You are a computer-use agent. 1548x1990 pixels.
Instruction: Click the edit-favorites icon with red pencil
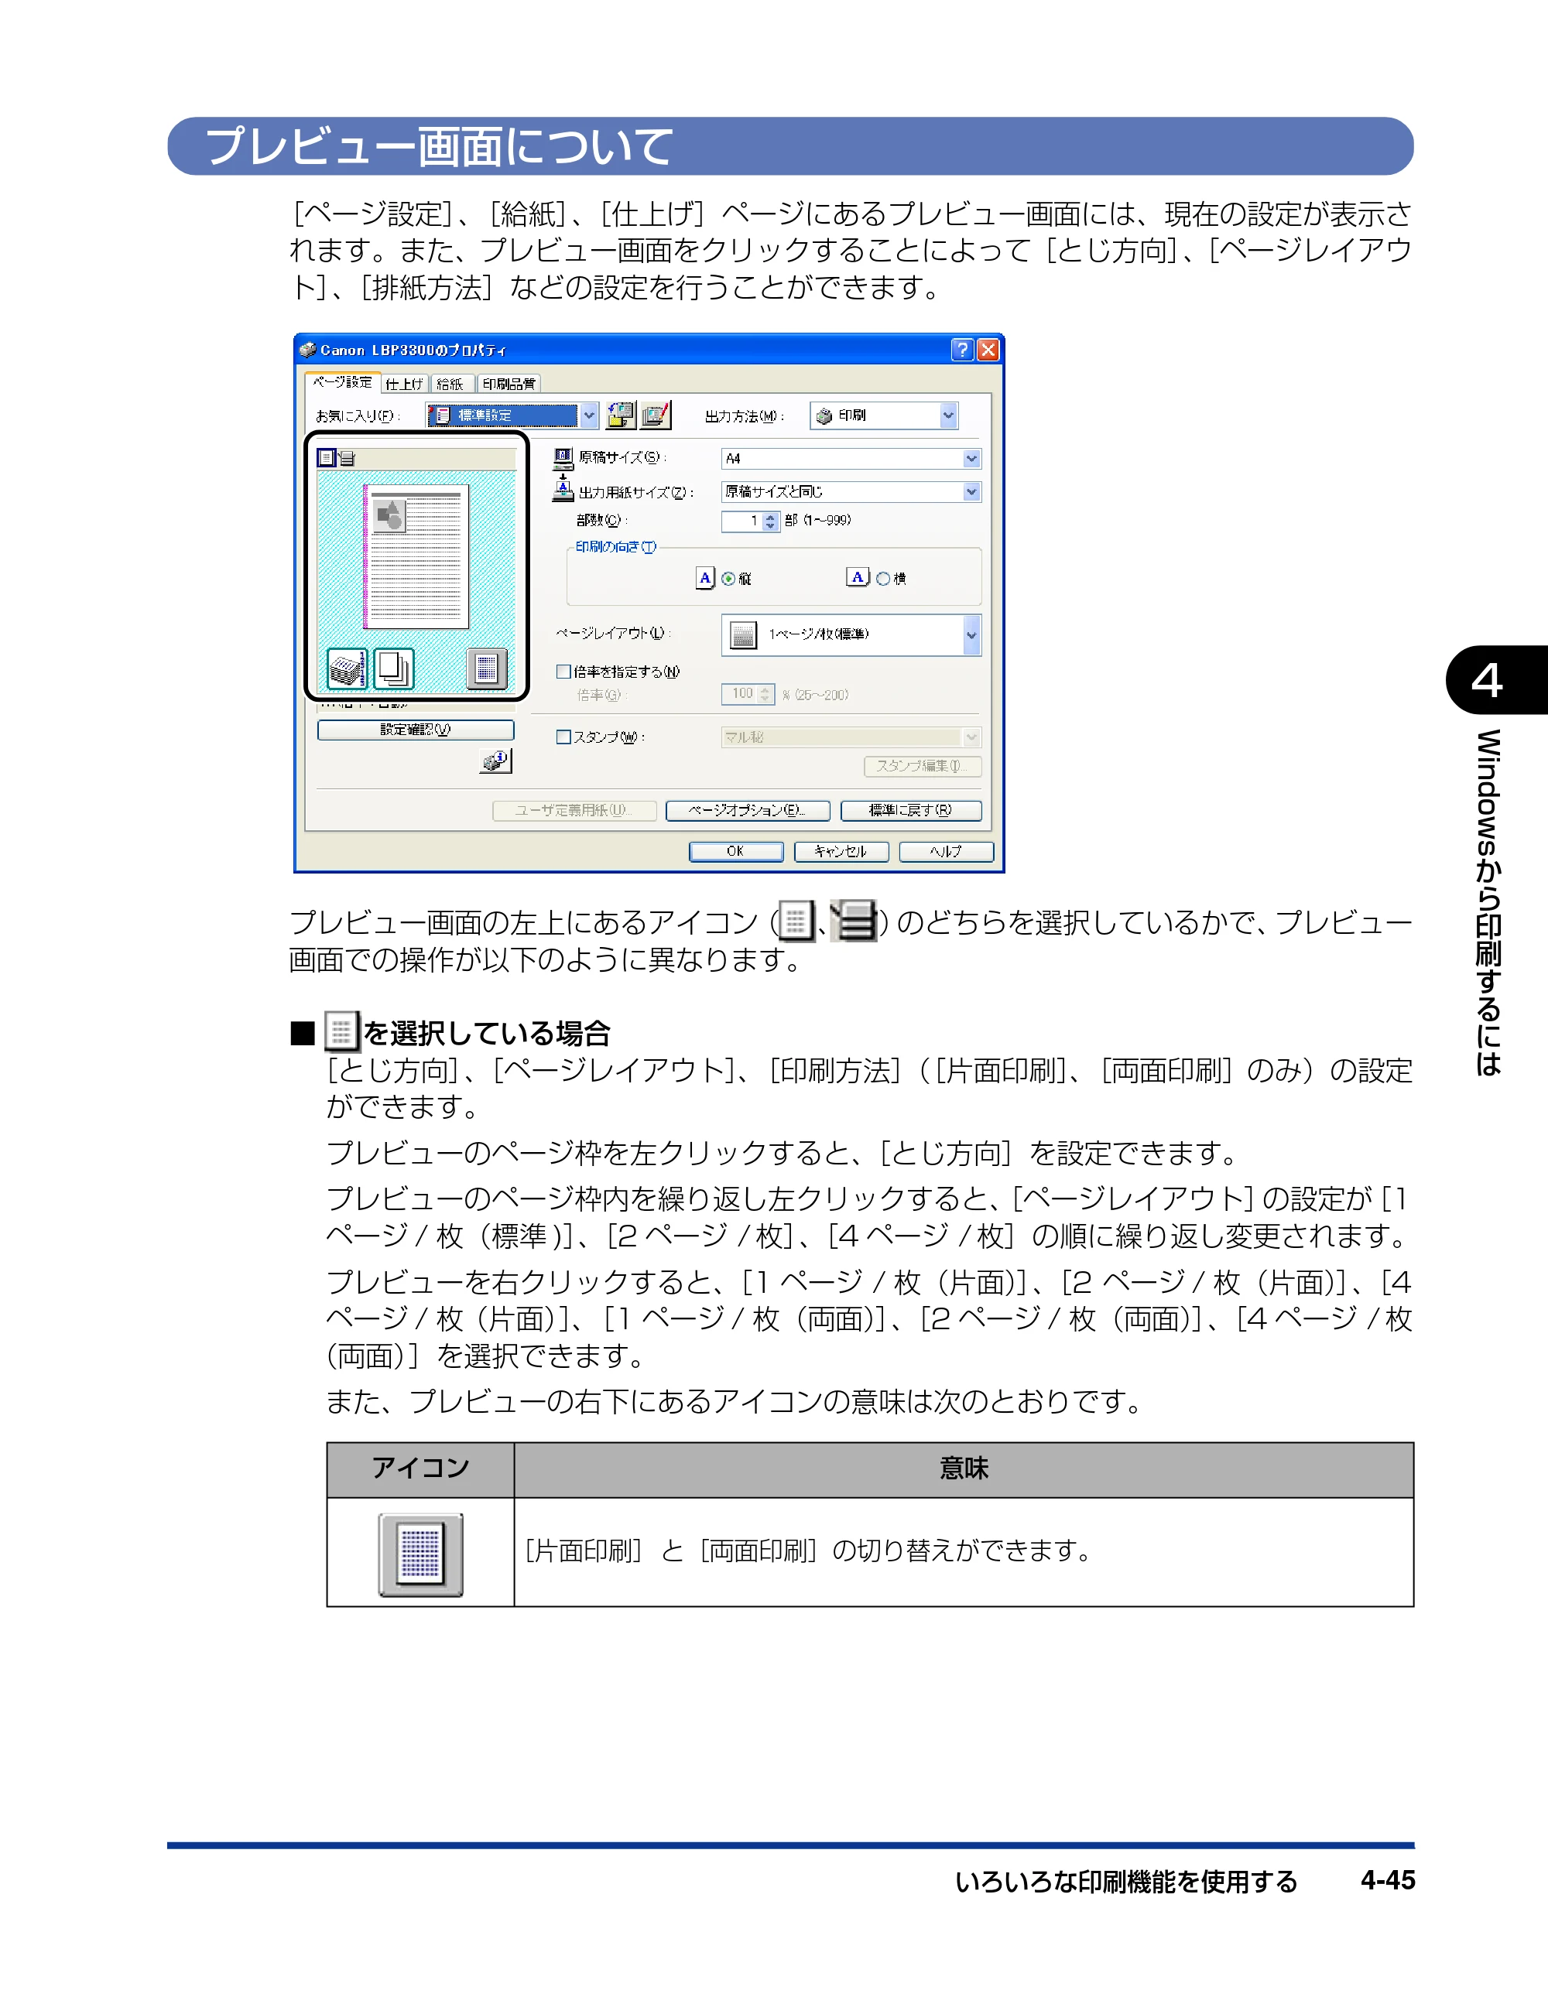[656, 415]
